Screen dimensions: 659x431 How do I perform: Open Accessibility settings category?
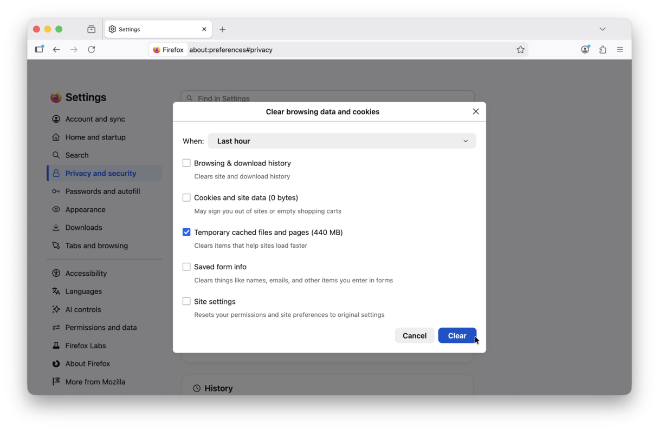click(105, 273)
